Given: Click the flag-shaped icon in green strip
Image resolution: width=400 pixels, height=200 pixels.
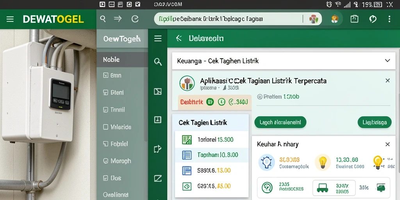Looking at the screenshot, I should coord(158,149).
